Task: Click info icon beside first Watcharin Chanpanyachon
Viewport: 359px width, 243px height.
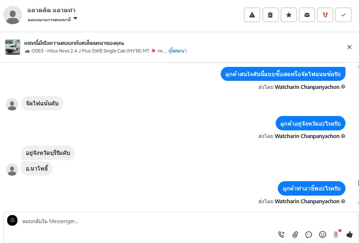Action: [343, 87]
